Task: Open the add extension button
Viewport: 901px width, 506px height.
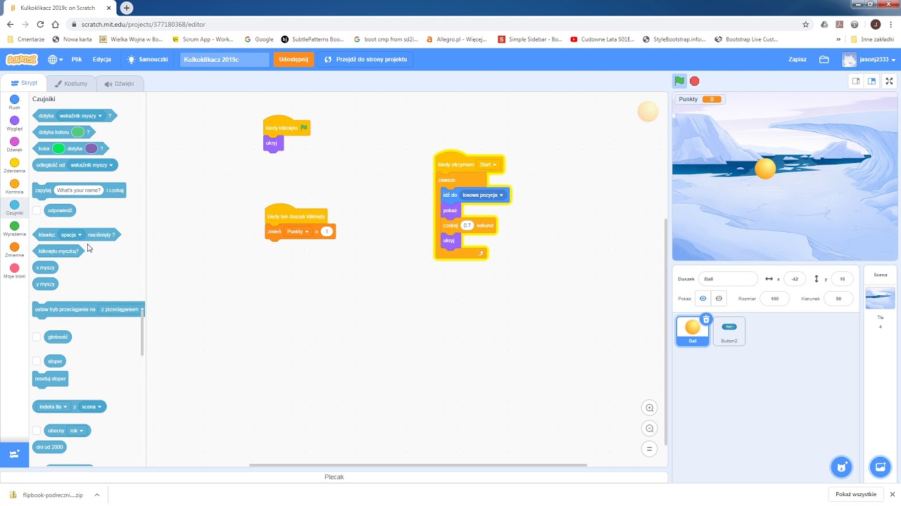Action: click(x=14, y=454)
